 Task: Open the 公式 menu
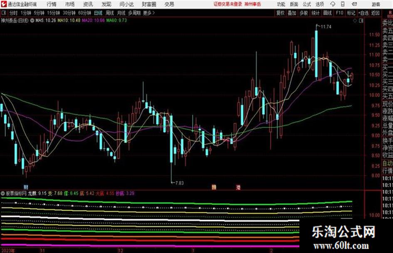pyautogui.click(x=306, y=4)
